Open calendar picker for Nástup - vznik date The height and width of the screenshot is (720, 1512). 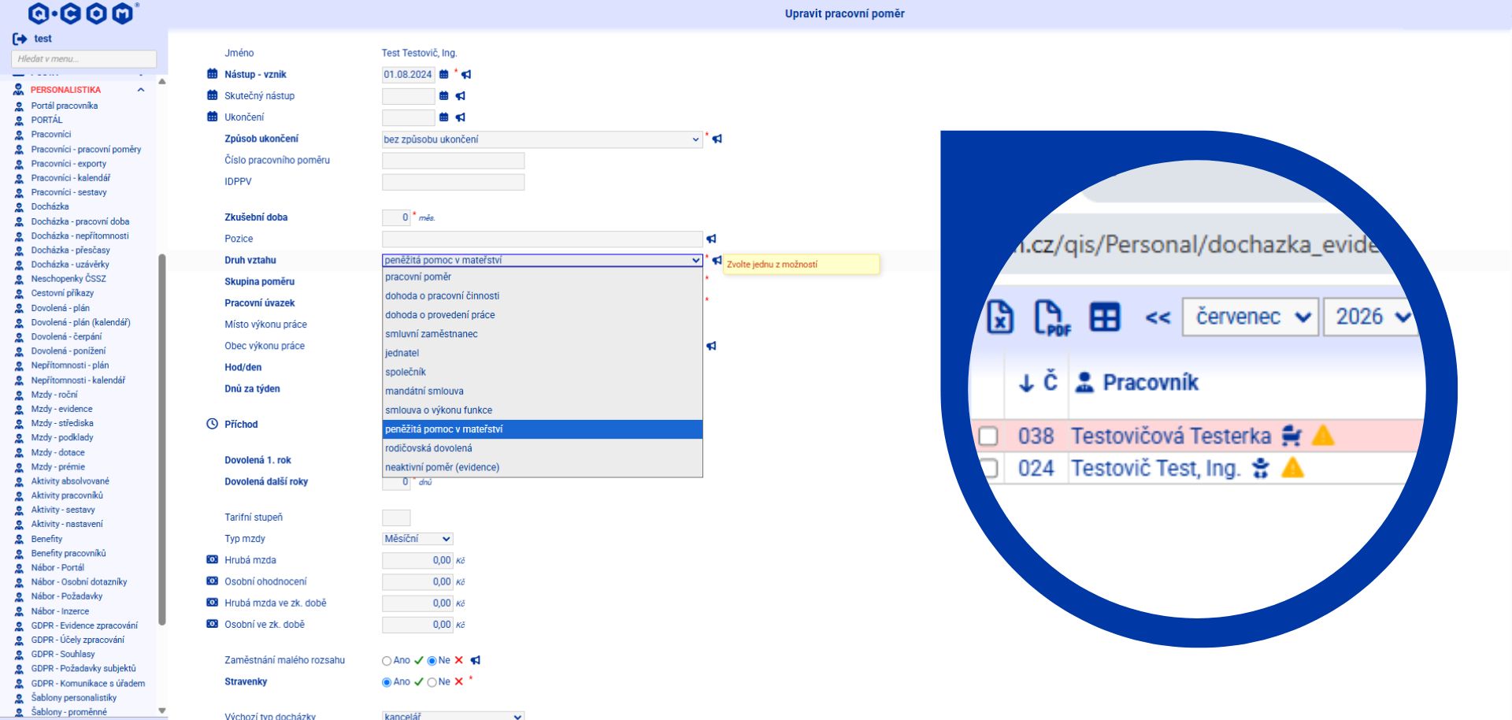(444, 75)
